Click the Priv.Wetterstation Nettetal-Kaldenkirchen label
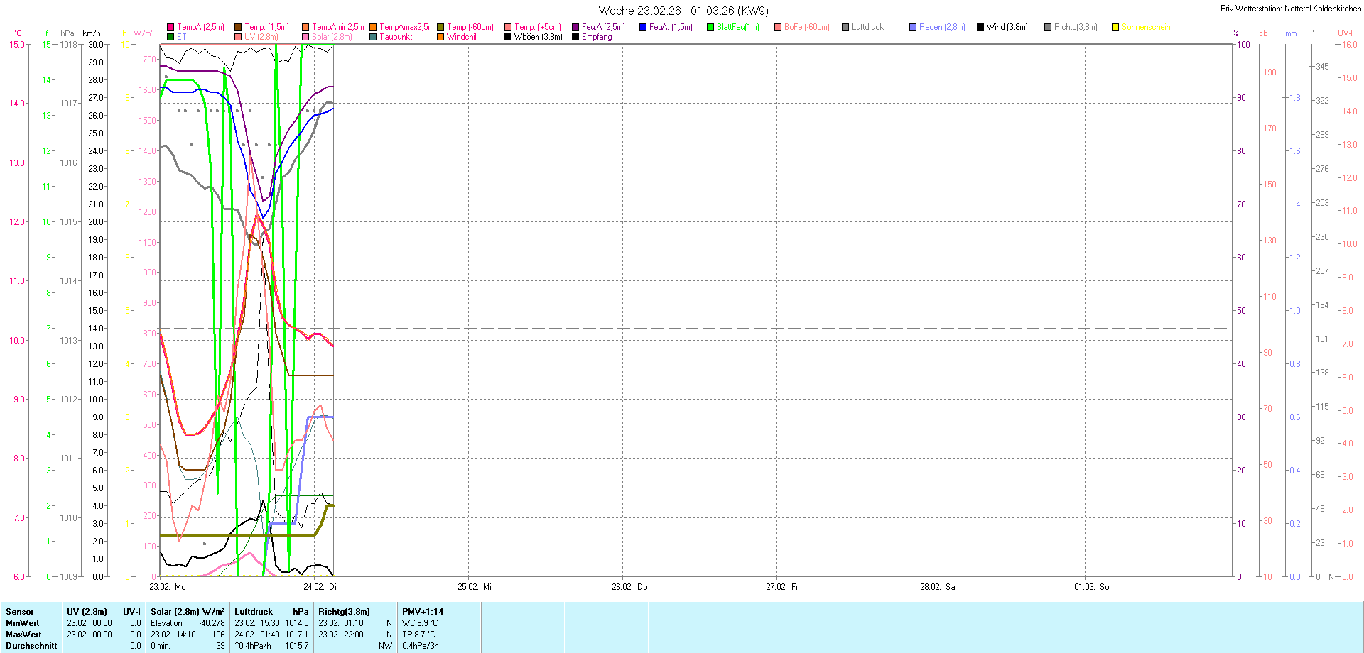The height and width of the screenshot is (653, 1364). 1290,9
